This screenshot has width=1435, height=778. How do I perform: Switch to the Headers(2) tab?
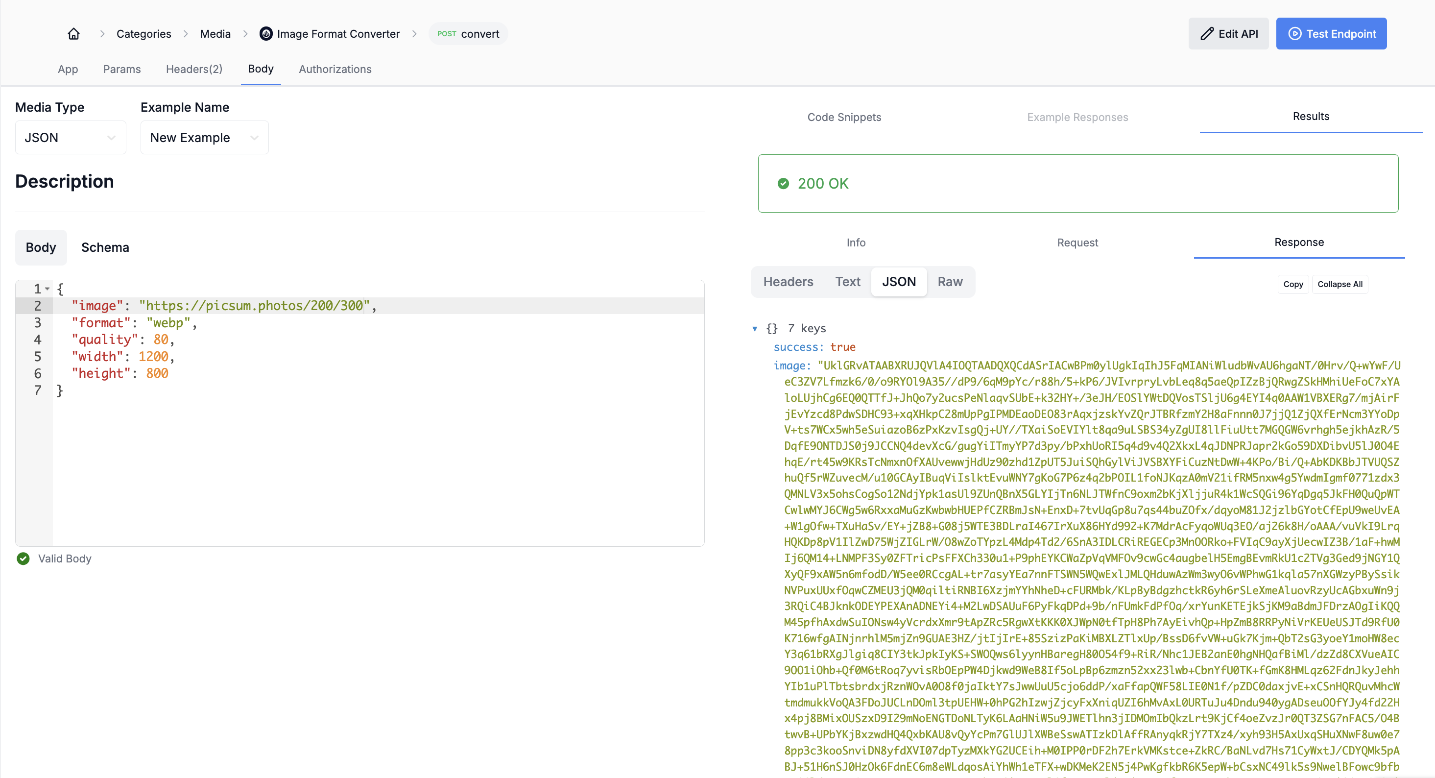(194, 69)
